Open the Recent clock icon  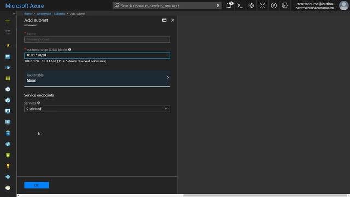8,89
